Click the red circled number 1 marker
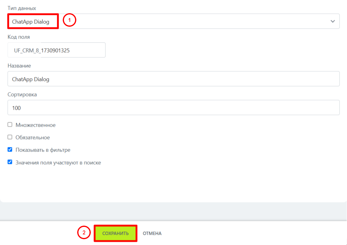 point(70,21)
